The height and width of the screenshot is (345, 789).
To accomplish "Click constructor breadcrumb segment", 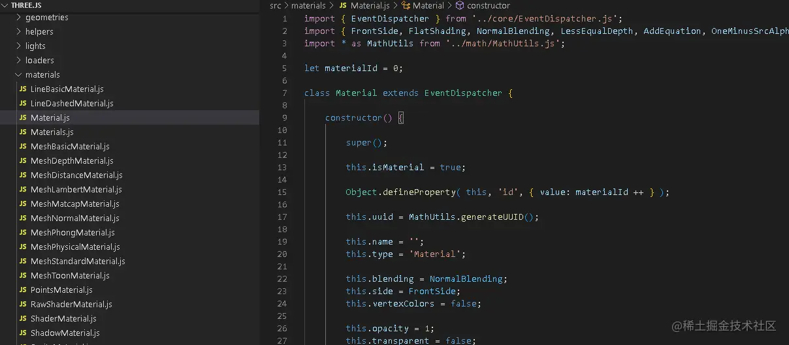I will click(x=489, y=5).
